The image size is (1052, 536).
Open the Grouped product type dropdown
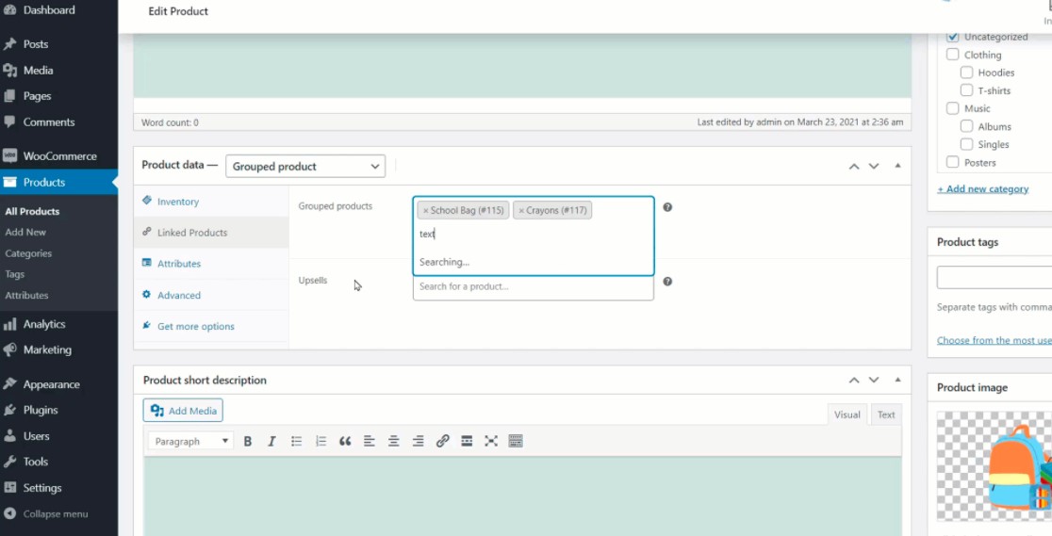pyautogui.click(x=305, y=166)
